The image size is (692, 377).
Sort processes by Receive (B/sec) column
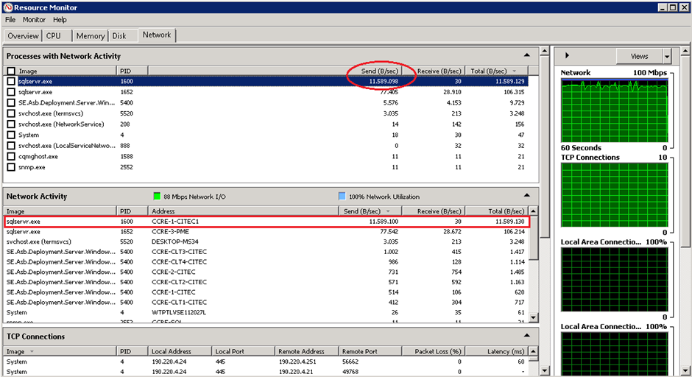pos(434,71)
